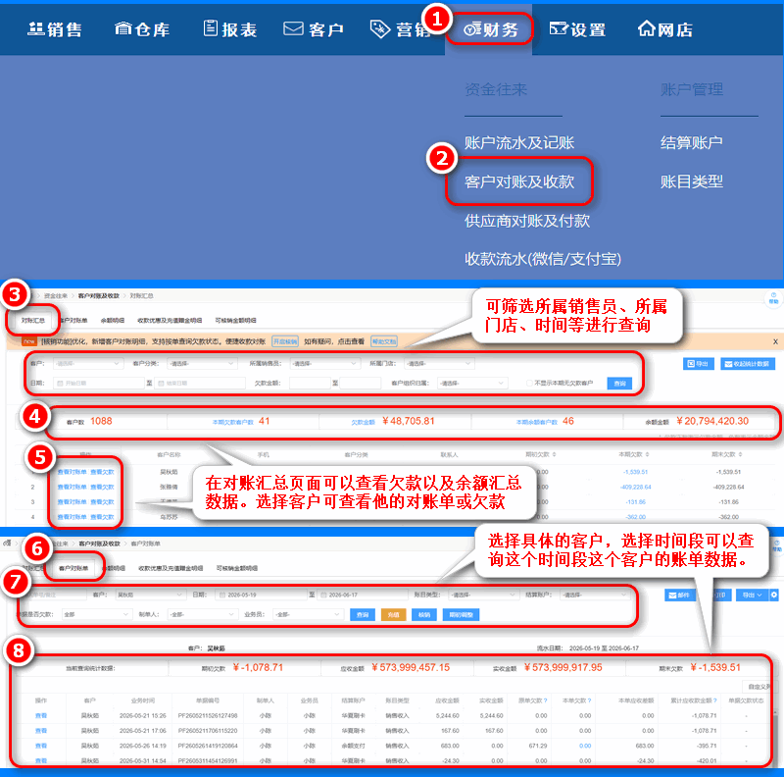Sort by 本期欠款 column arrows
The image size is (784, 777).
pyautogui.click(x=647, y=454)
